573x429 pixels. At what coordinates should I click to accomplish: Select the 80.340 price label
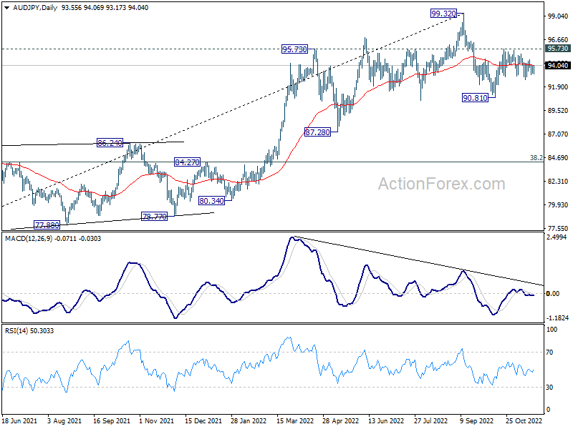(211, 201)
